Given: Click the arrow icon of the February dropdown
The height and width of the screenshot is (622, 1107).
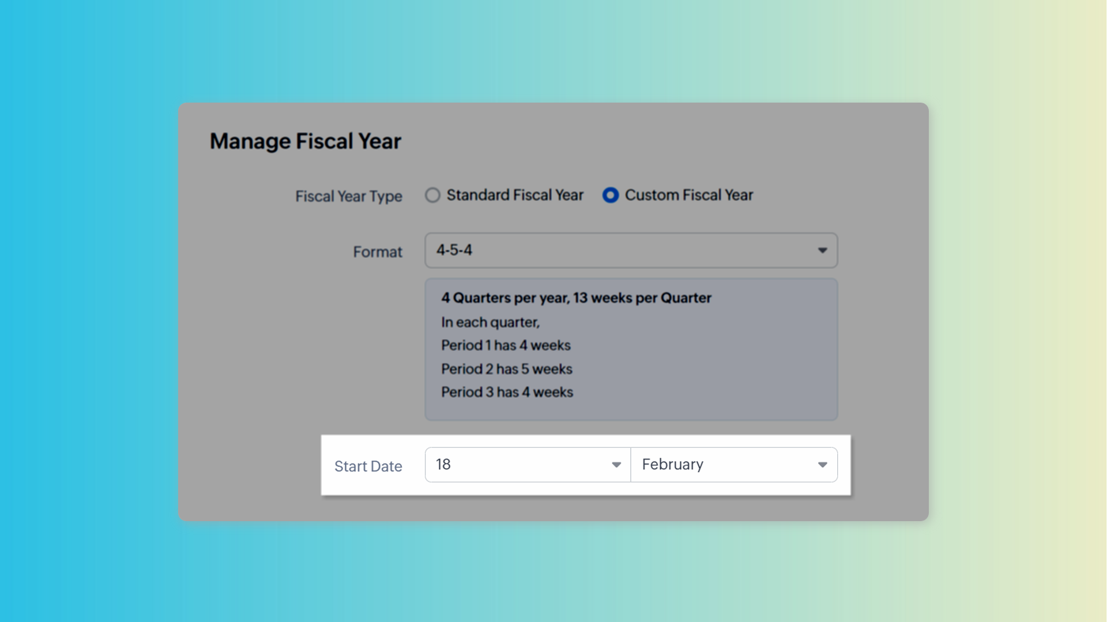Looking at the screenshot, I should coord(822,465).
